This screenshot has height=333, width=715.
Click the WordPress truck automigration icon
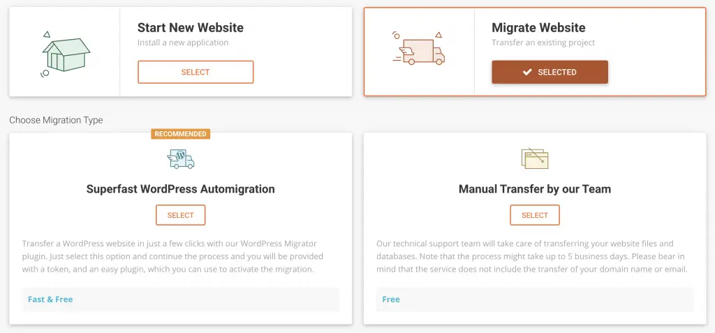click(x=181, y=158)
